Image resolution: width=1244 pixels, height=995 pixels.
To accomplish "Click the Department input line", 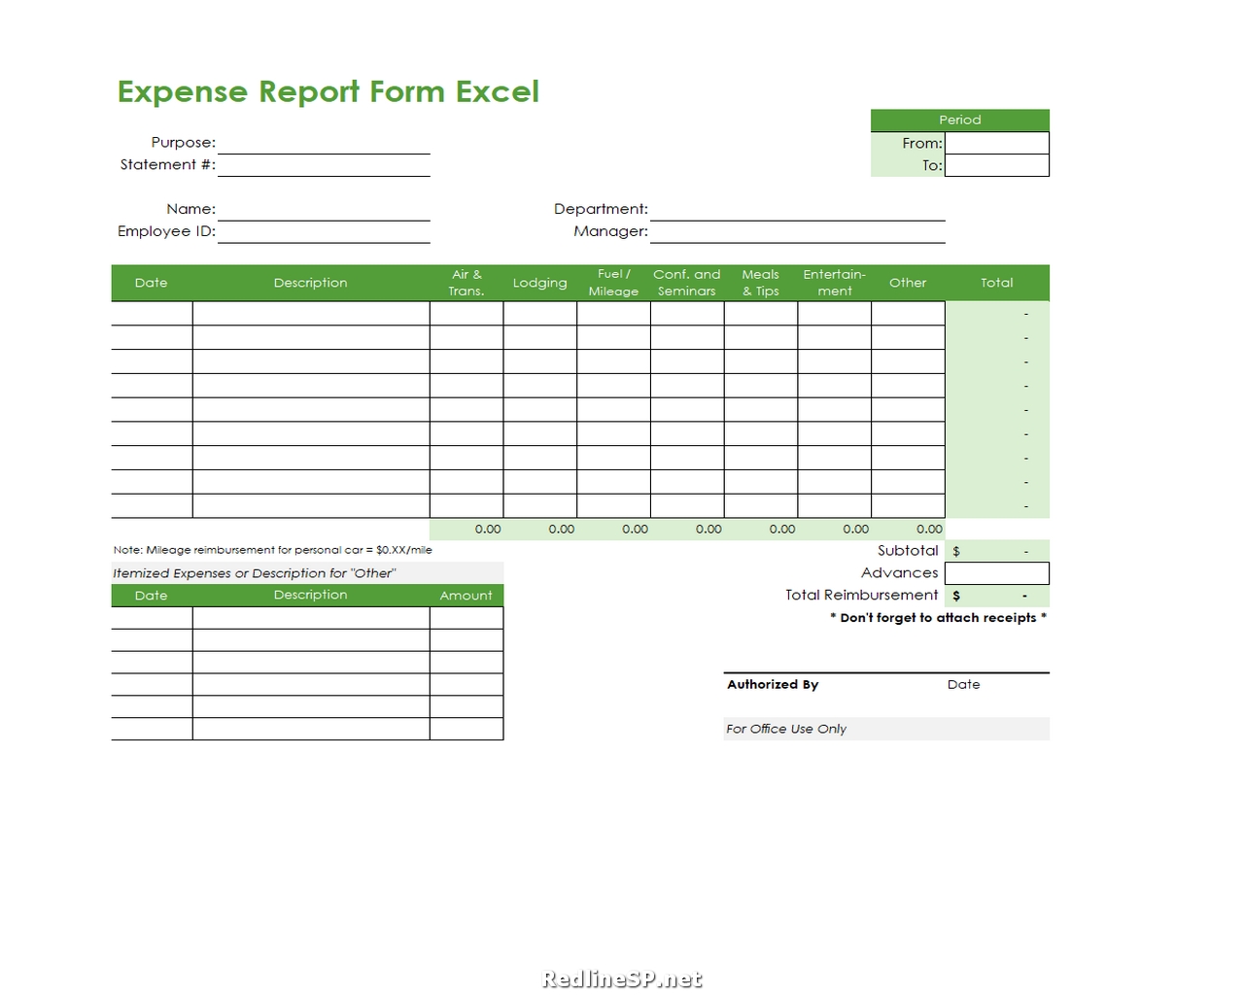I will (798, 209).
